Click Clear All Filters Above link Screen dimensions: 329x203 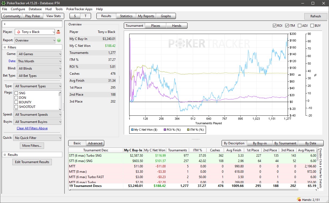(32, 128)
